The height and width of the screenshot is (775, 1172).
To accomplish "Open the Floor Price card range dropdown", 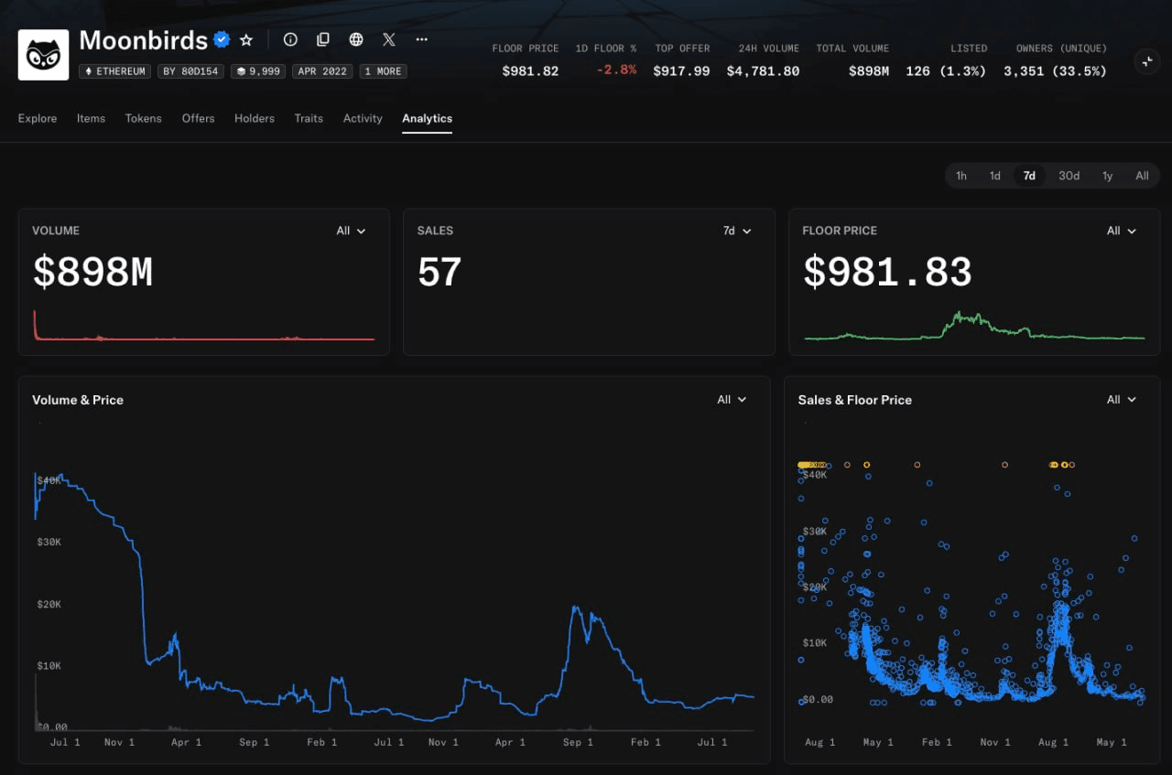I will [1122, 231].
